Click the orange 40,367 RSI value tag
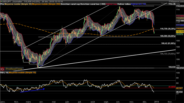Viewport: 184px width, 103px height. 180,88
